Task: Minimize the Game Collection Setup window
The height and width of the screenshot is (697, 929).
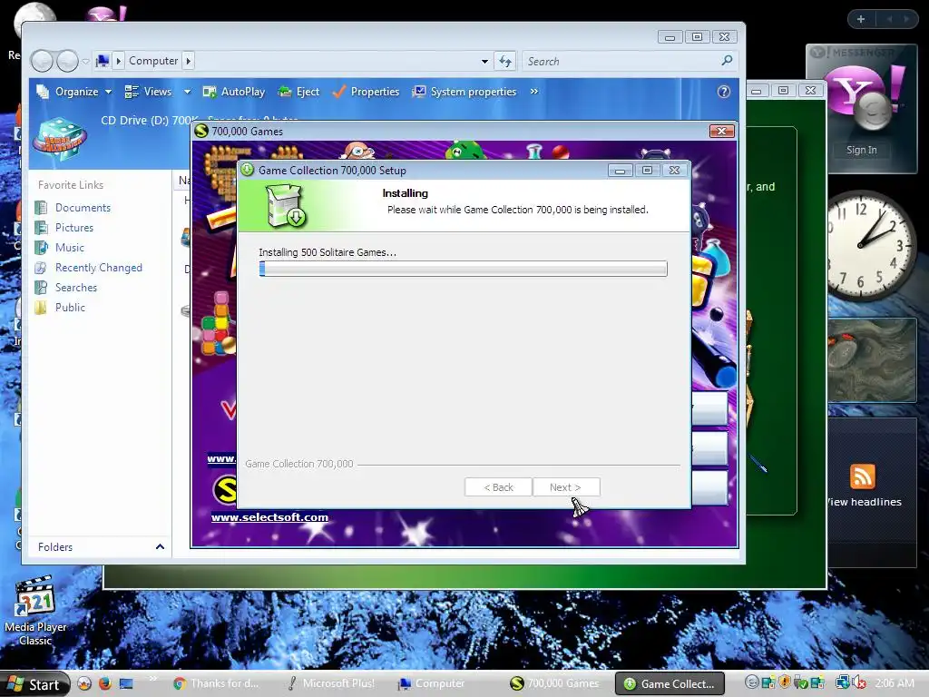Action: (621, 171)
